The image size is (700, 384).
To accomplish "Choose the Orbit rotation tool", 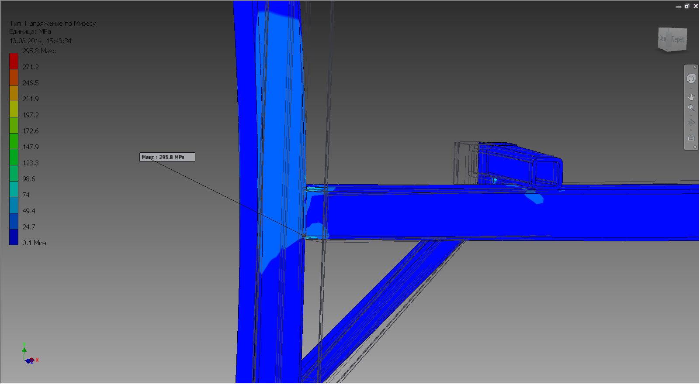I will [691, 123].
